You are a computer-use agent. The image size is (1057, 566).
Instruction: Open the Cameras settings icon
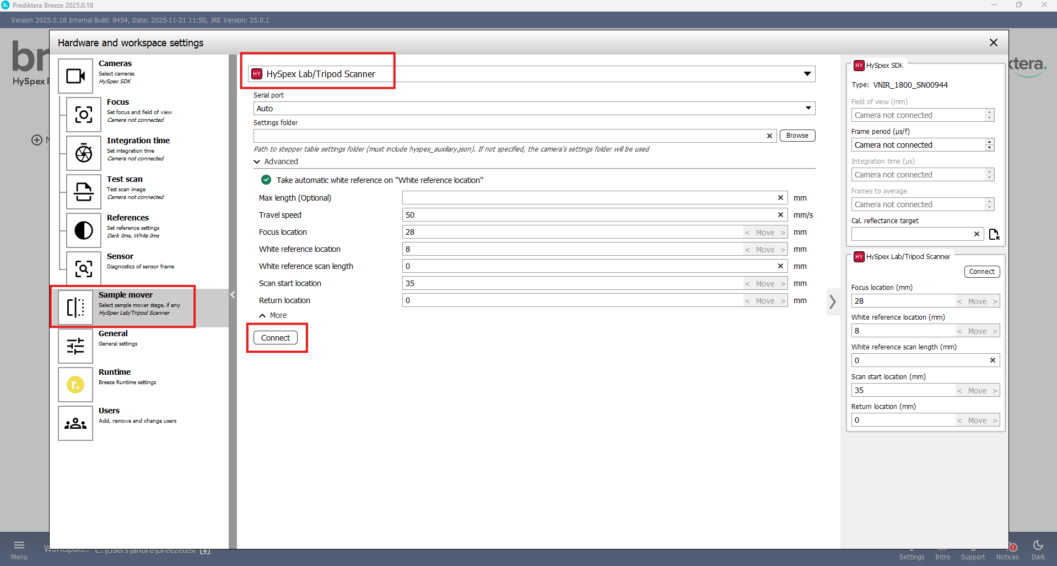(75, 76)
